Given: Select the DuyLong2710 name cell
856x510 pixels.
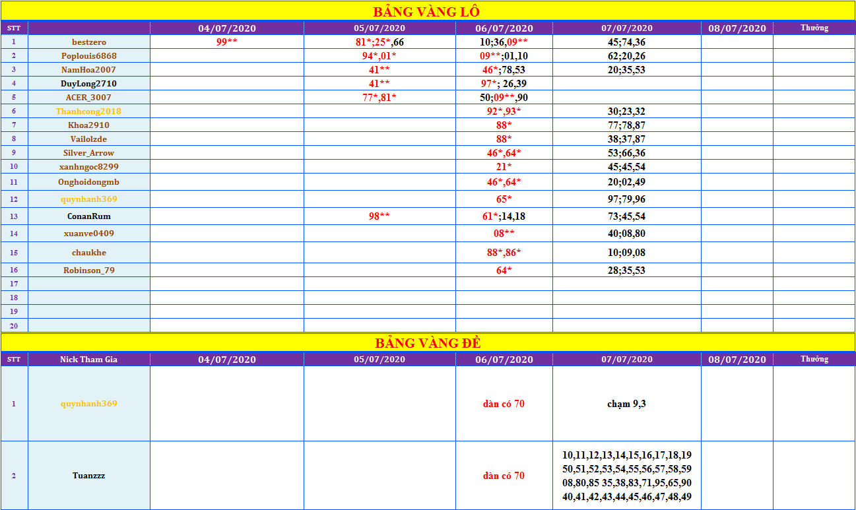Looking at the screenshot, I should coord(89,84).
